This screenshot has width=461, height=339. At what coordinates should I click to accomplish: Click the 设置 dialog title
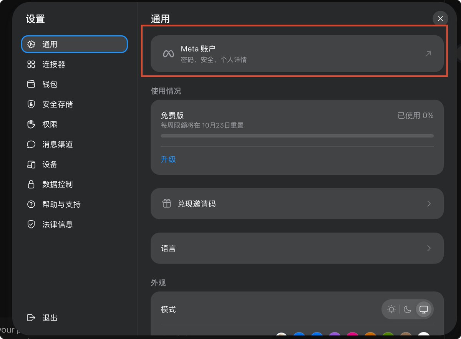[35, 19]
